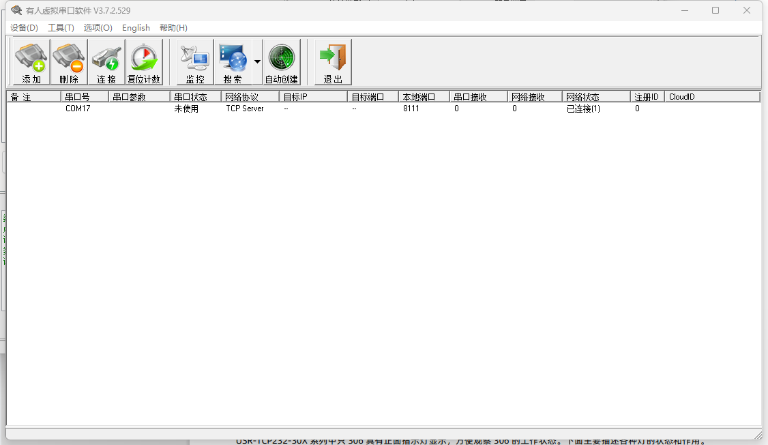
Task: Click the 网络接收 column header
Action: click(x=534, y=97)
